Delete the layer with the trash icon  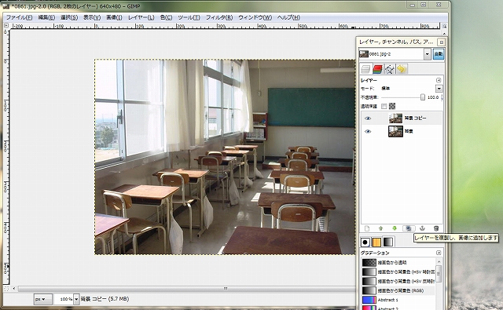click(x=436, y=228)
